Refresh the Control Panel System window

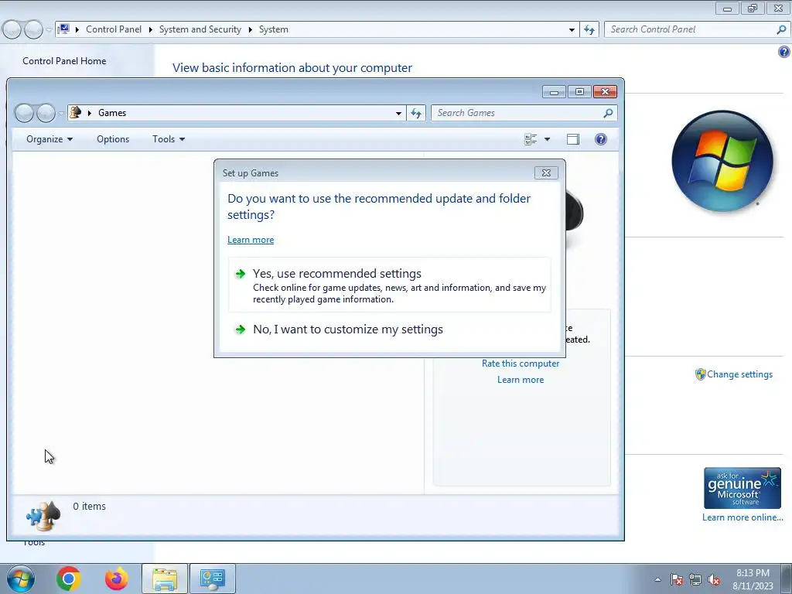[589, 30]
